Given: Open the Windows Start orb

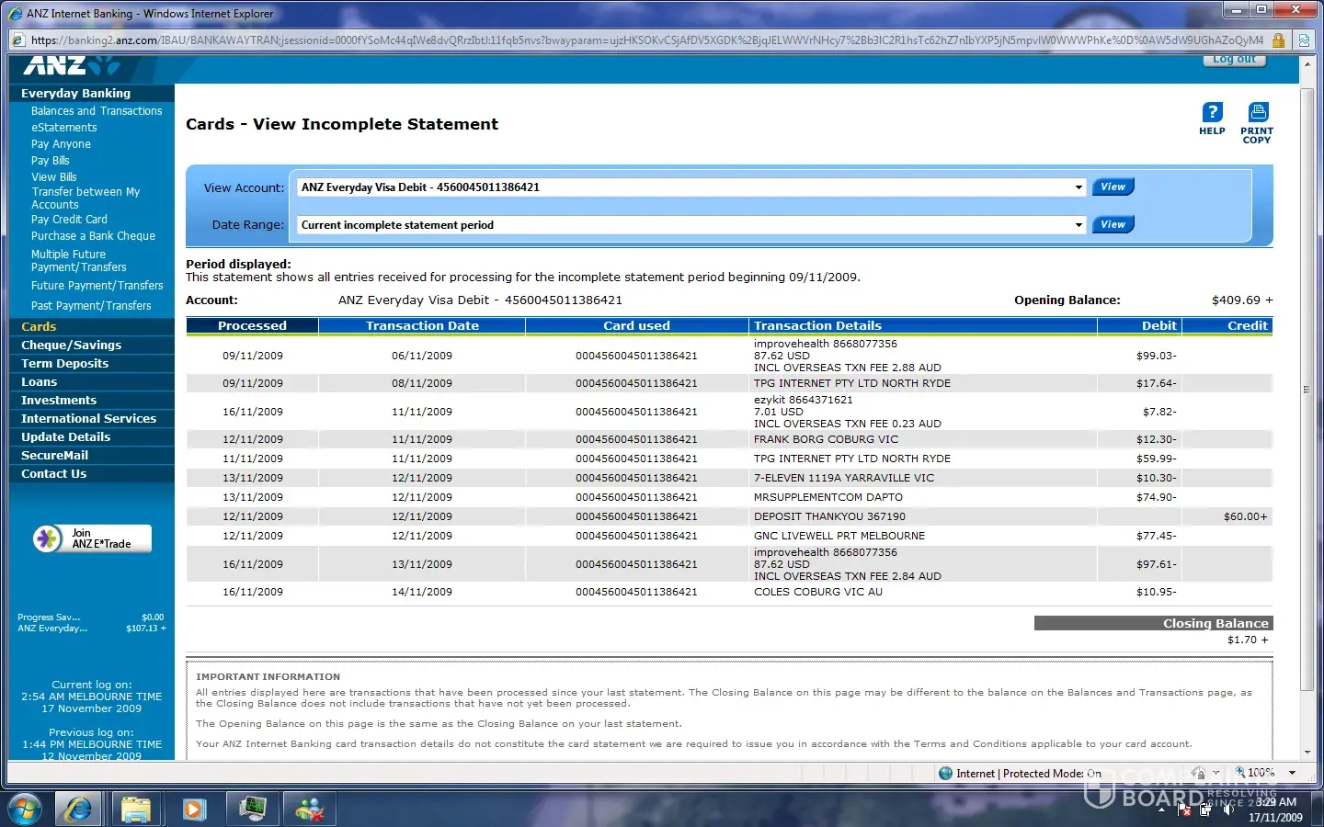Looking at the screenshot, I should tap(25, 809).
